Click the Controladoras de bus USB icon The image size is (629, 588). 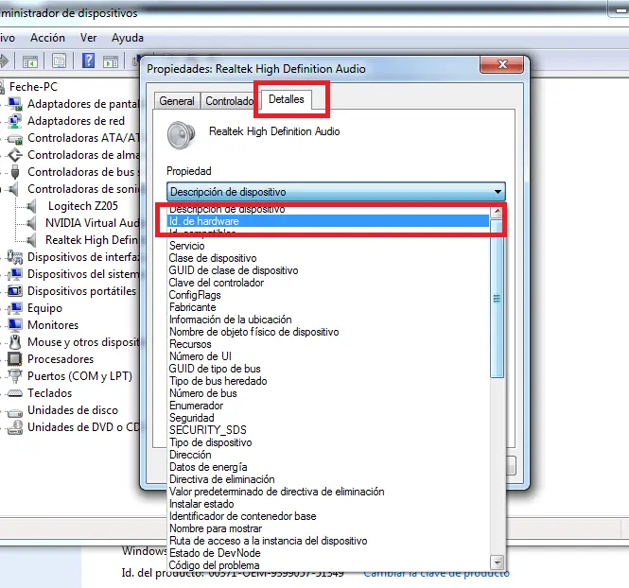15,172
